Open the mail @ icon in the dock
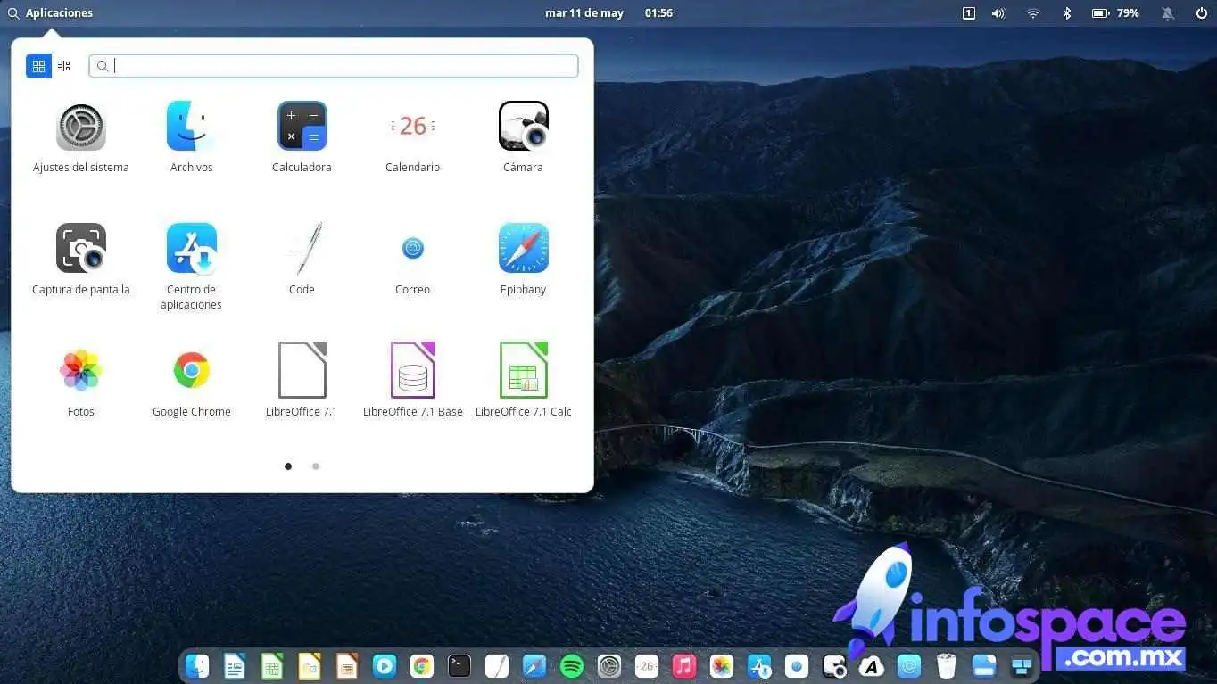Image resolution: width=1217 pixels, height=684 pixels. pyautogui.click(x=909, y=665)
